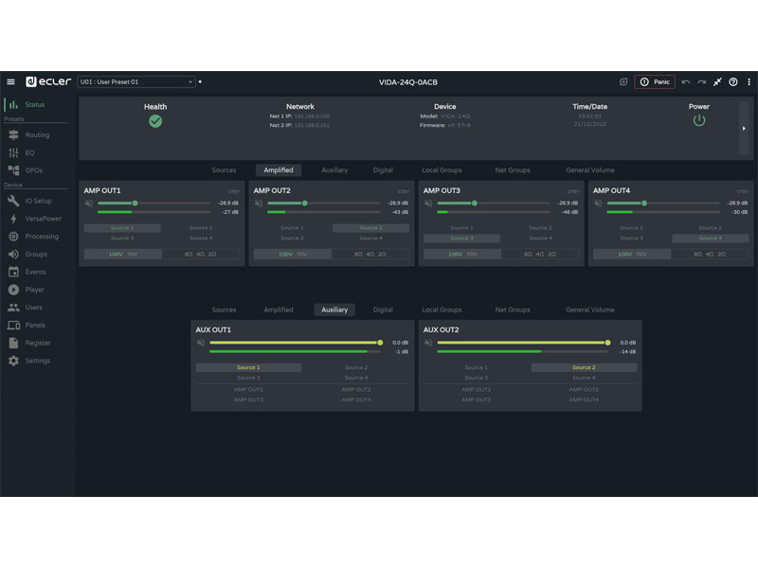Screen dimensions: 758x568
Task: Go to the Routing page icon
Action: (x=13, y=135)
